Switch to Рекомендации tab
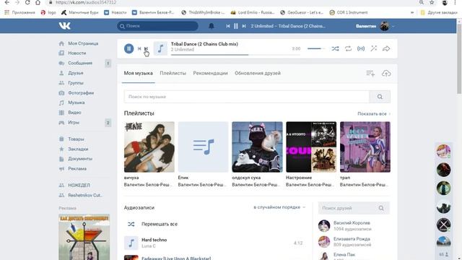The width and height of the screenshot is (462, 260). 210,73
